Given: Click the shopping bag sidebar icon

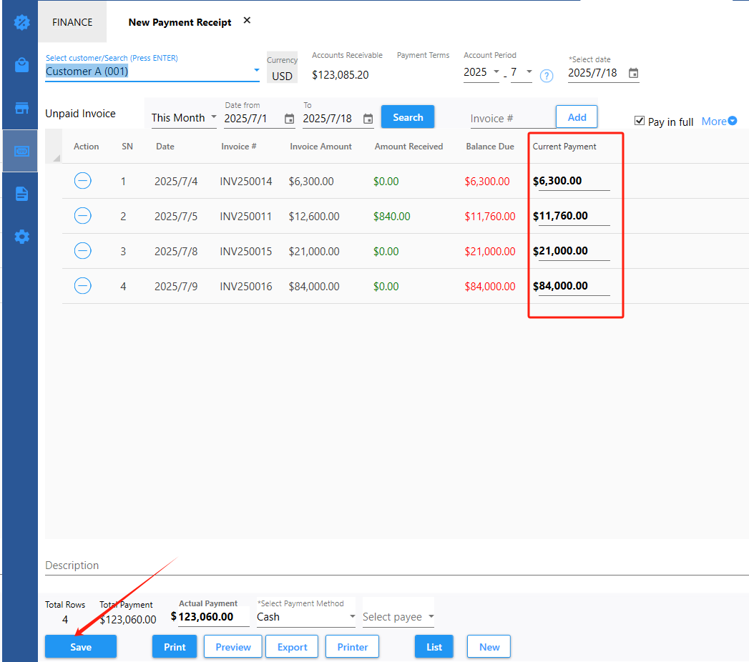Looking at the screenshot, I should point(21,65).
